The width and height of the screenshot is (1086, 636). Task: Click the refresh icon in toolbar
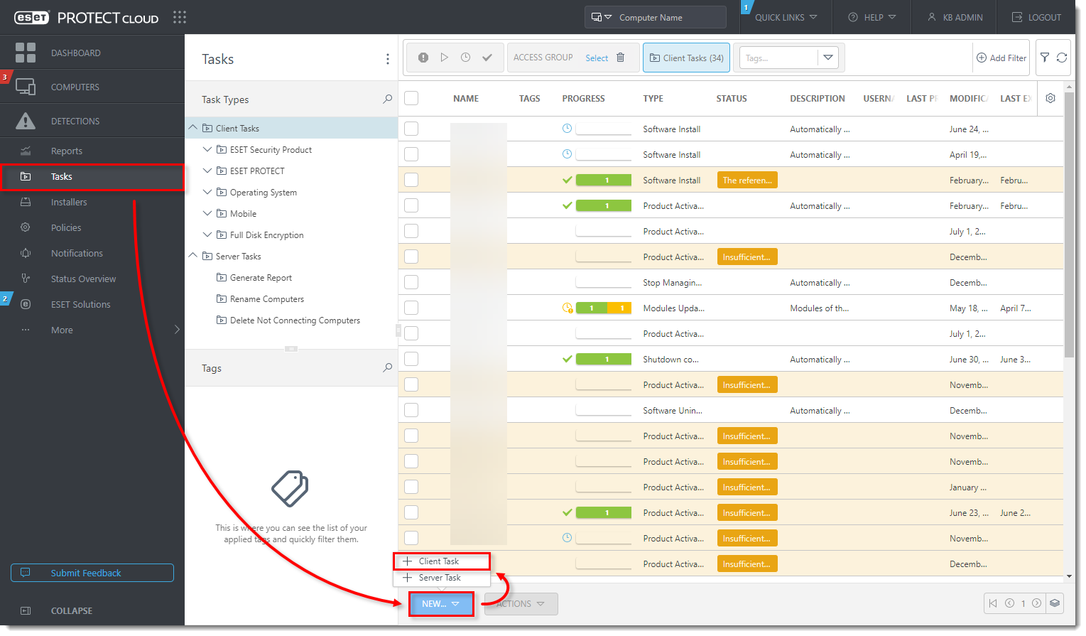click(1062, 58)
